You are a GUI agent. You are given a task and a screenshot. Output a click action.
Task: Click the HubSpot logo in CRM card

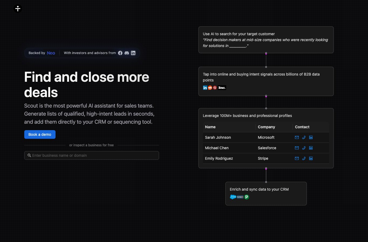point(240,197)
